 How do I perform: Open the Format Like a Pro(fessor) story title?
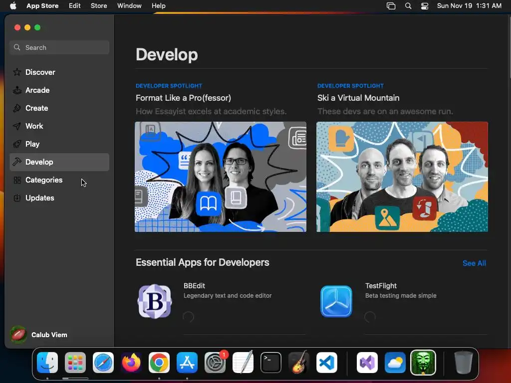183,98
